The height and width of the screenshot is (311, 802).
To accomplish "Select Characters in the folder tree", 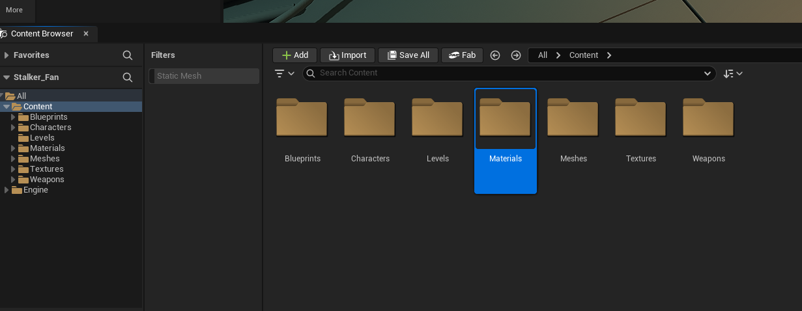I will tap(51, 128).
